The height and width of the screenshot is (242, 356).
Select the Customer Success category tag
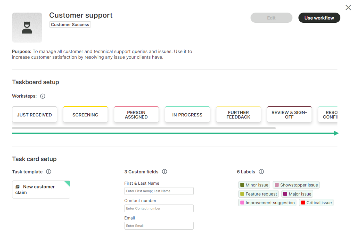(70, 25)
